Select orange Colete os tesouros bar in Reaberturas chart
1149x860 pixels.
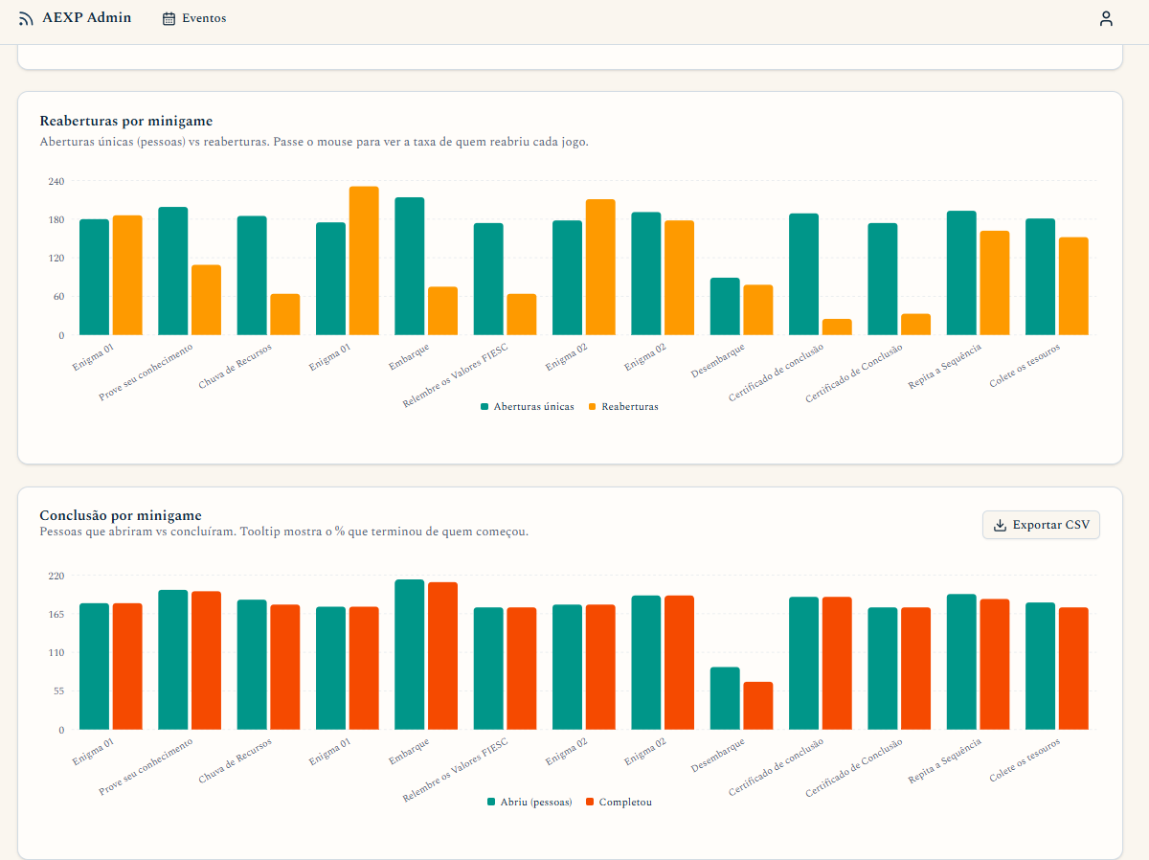pos(1073,286)
